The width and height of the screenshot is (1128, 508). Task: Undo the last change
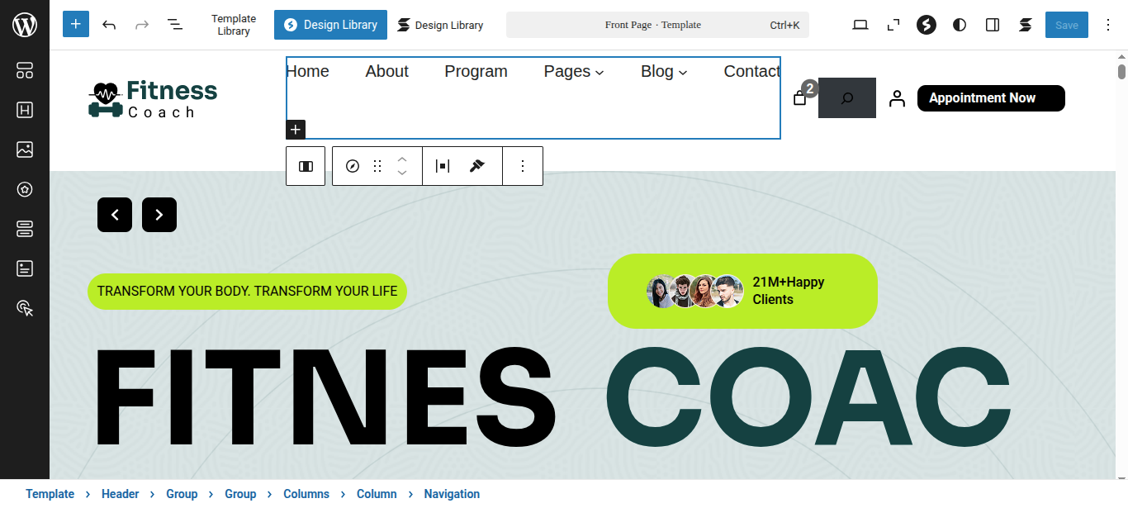[x=109, y=25]
